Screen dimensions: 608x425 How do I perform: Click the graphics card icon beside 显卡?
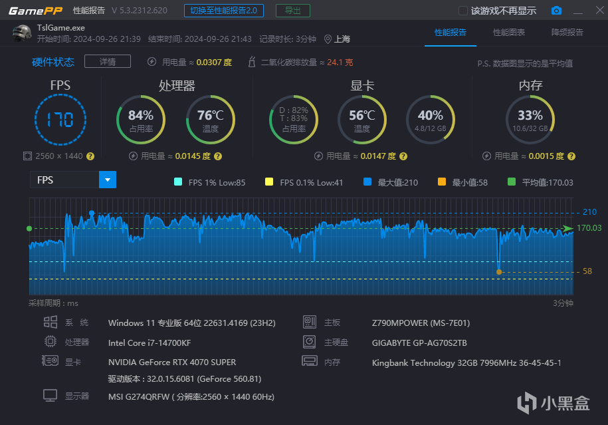tap(50, 360)
